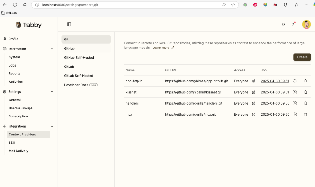Delete the cpp-httplib repository

tap(305, 81)
